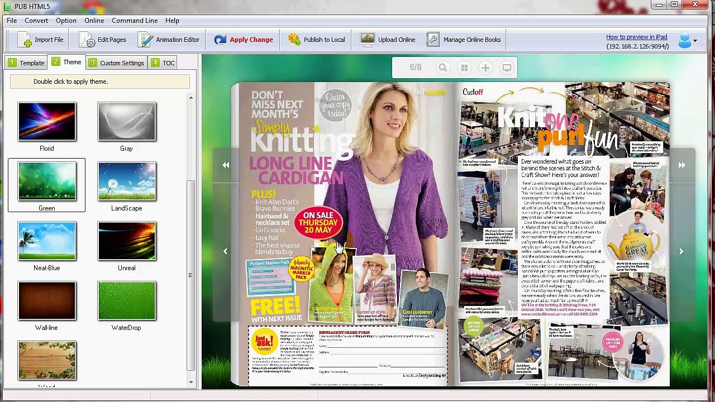Select Upload Online in toolbar
The height and width of the screenshot is (402, 715).
pos(388,40)
